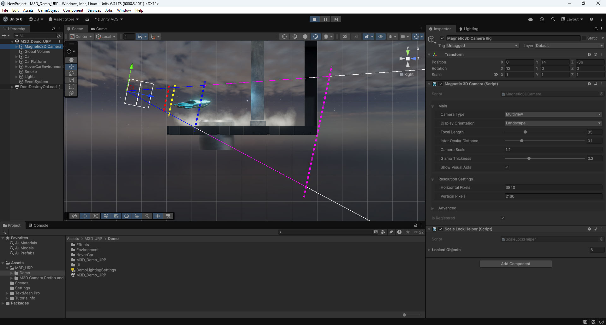
Task: Uncheck Show Visual Aids
Action: coord(507,167)
